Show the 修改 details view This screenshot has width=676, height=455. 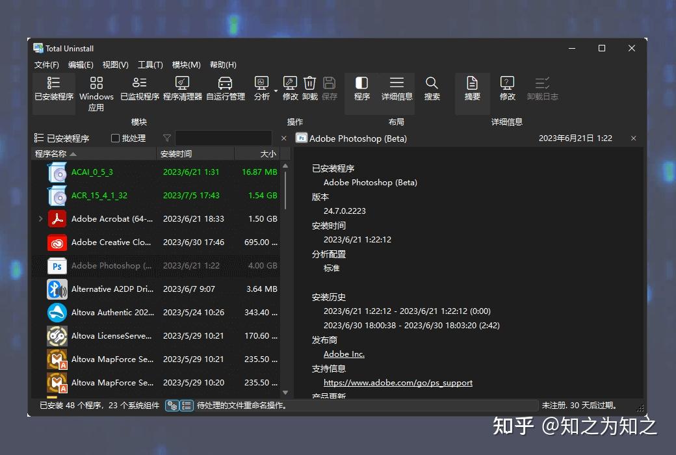(x=507, y=89)
